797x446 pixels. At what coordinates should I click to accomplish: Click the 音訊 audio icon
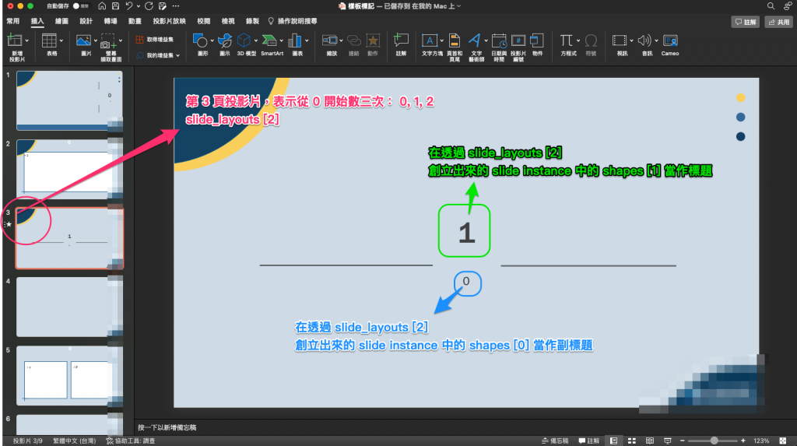pyautogui.click(x=644, y=40)
